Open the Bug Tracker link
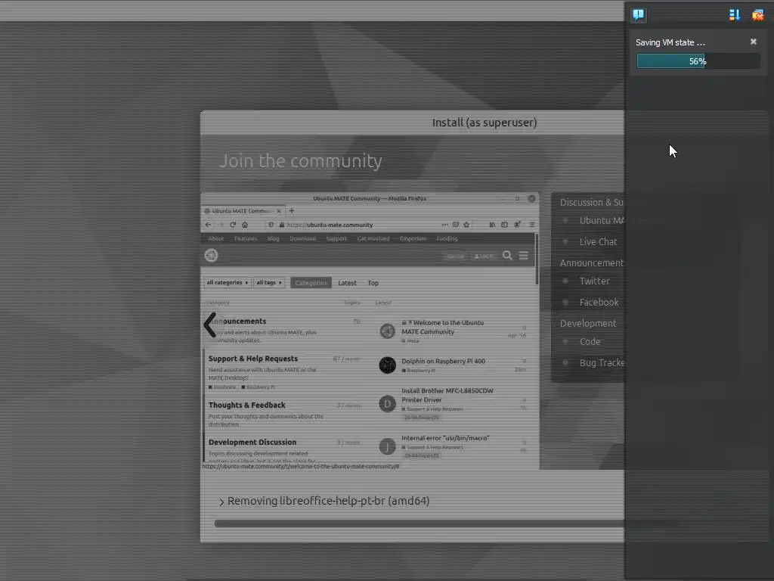Viewport: 774px width, 581px height. [602, 362]
